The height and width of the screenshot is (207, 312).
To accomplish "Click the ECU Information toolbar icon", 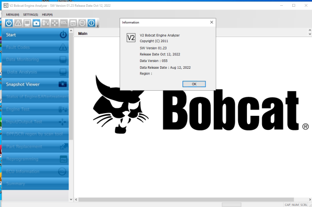I will tap(82, 23).
